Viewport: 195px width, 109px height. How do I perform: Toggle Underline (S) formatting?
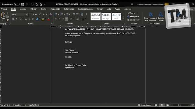(20, 19)
